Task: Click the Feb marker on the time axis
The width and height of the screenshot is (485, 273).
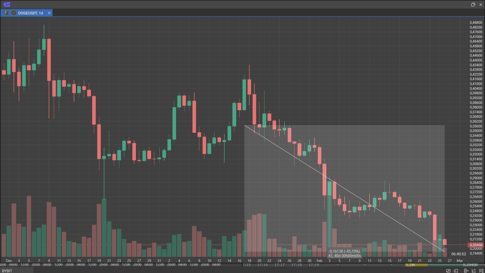Action: [318, 260]
